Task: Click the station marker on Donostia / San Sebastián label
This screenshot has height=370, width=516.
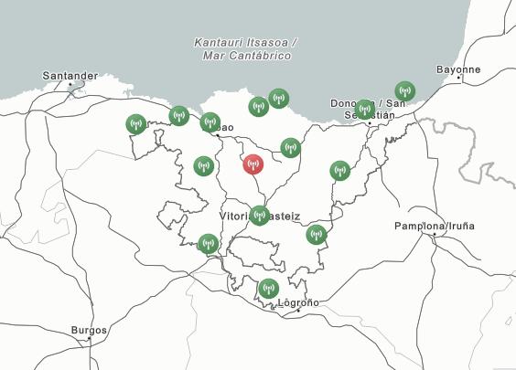Action: point(365,110)
